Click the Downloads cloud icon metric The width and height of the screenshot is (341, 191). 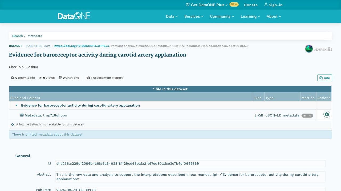point(13,78)
